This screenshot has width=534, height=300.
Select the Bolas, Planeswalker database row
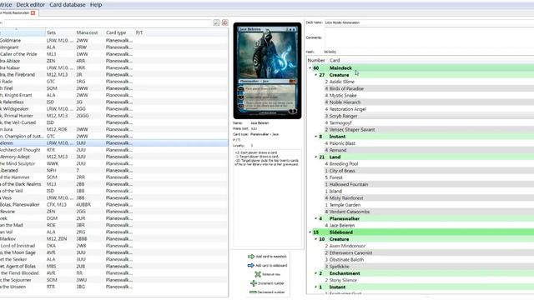(113, 204)
